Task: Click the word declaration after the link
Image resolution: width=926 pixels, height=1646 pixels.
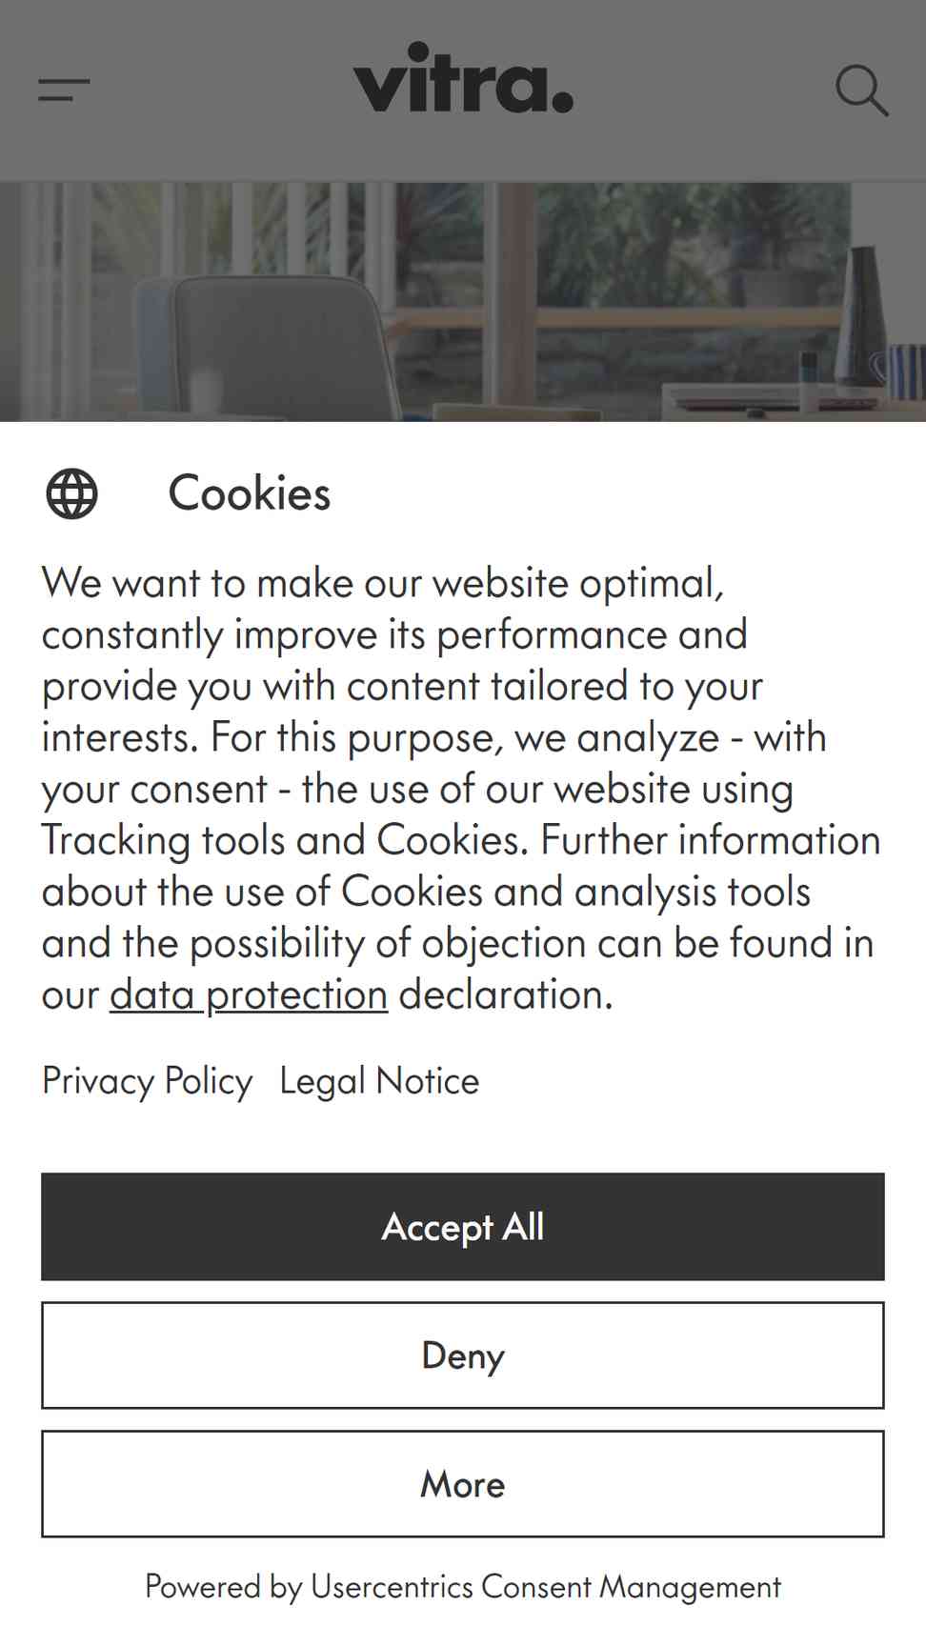Action: (x=506, y=995)
